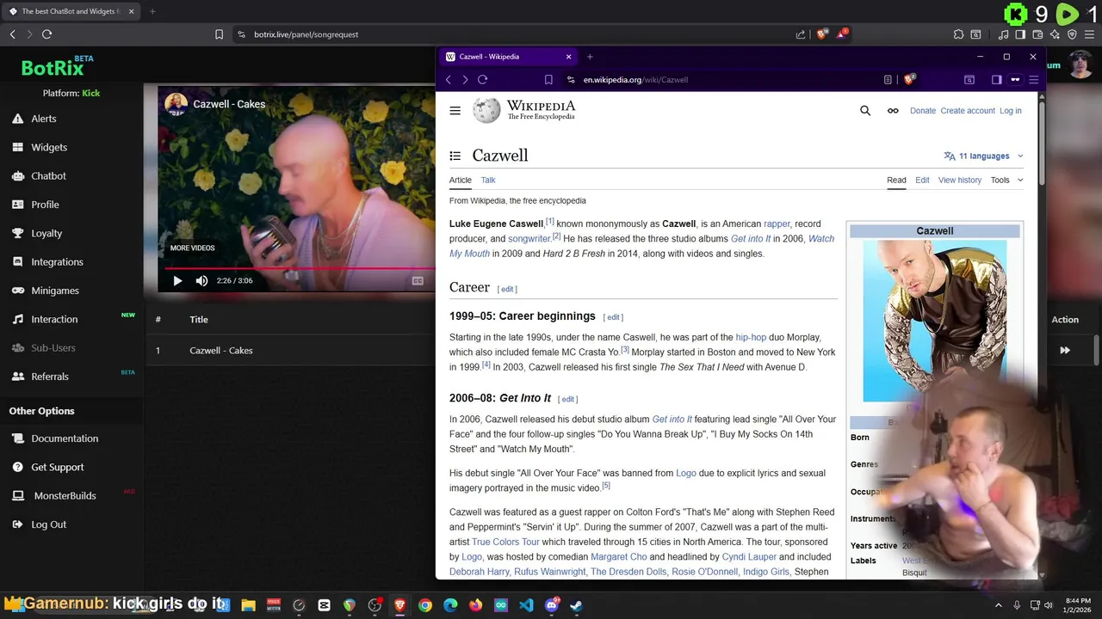1102x619 pixels.
Task: Open the View history tab
Action: click(960, 180)
